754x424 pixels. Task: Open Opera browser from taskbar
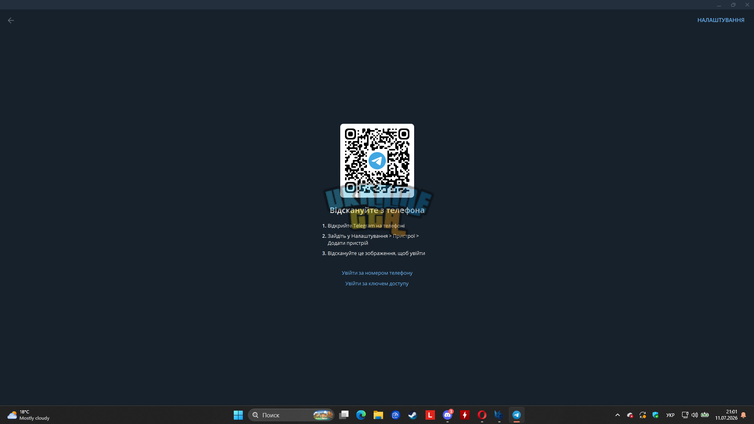(482, 415)
